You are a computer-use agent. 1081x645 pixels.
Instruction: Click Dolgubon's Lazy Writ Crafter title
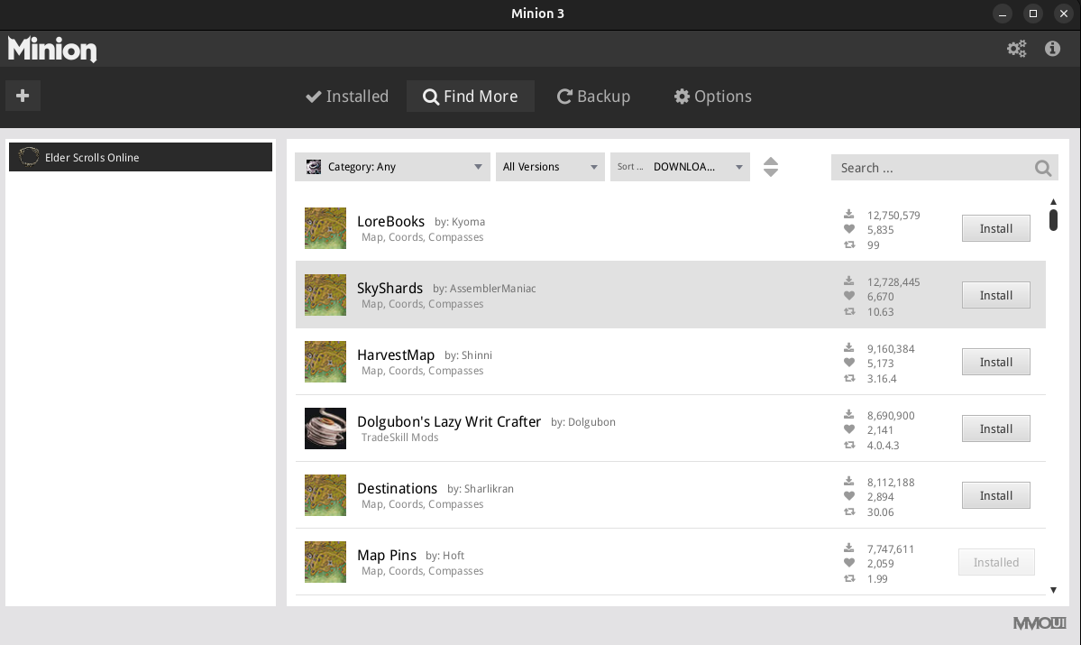[x=449, y=421]
